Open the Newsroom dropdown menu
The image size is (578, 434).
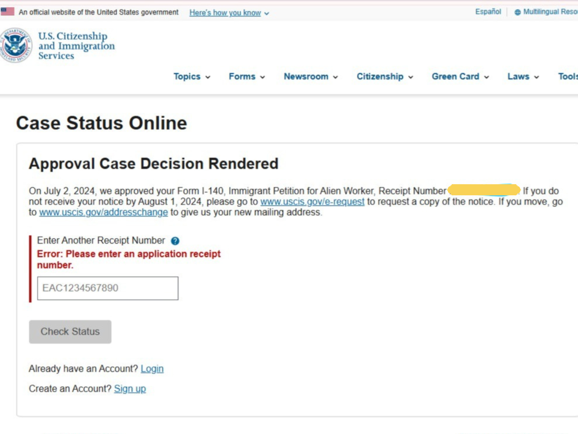click(x=311, y=77)
